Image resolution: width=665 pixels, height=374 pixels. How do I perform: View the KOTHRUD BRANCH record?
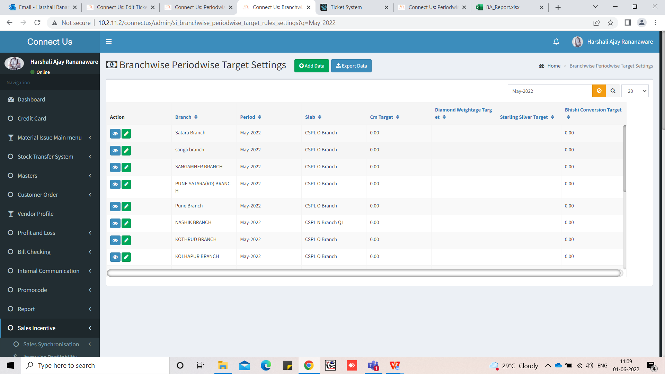point(115,240)
